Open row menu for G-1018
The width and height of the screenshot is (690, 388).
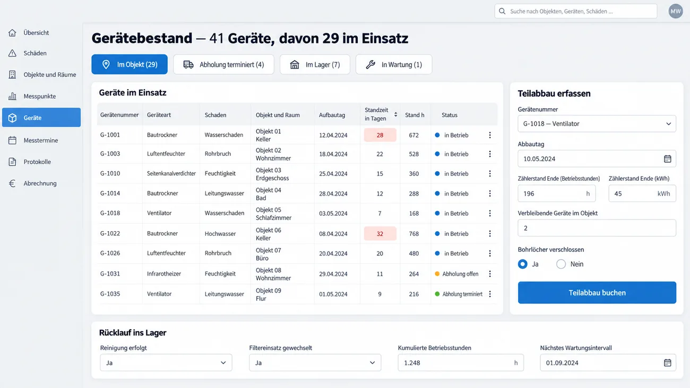click(490, 214)
